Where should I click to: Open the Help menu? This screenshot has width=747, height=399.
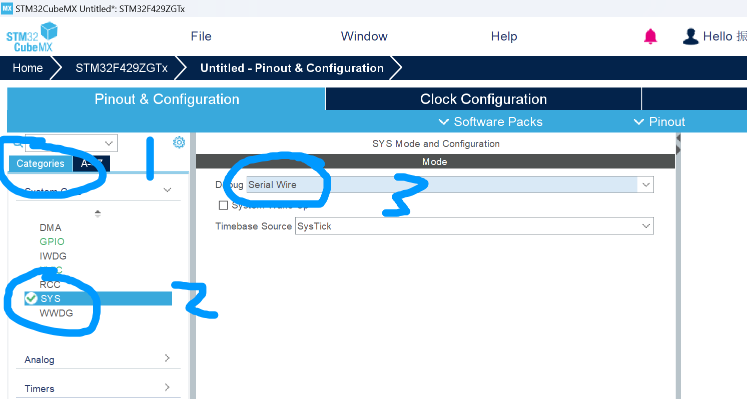tap(504, 36)
